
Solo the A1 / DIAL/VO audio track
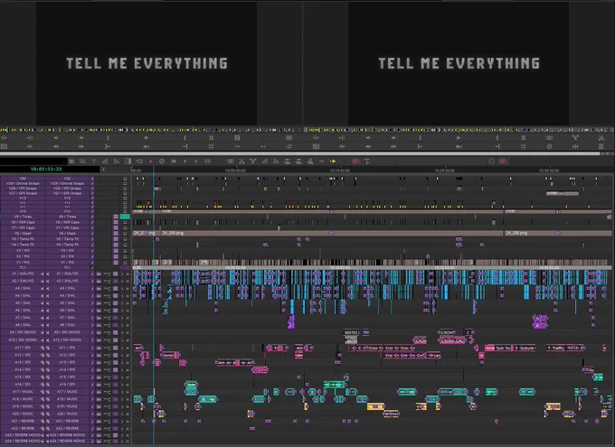click(x=122, y=274)
